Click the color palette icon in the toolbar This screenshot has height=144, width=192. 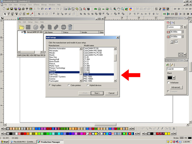[77, 9]
